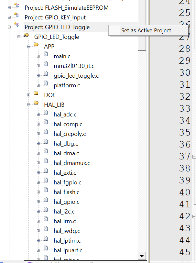Collapse the HAL_LIB folder group
The width and height of the screenshot is (196, 263).
coord(28,104)
